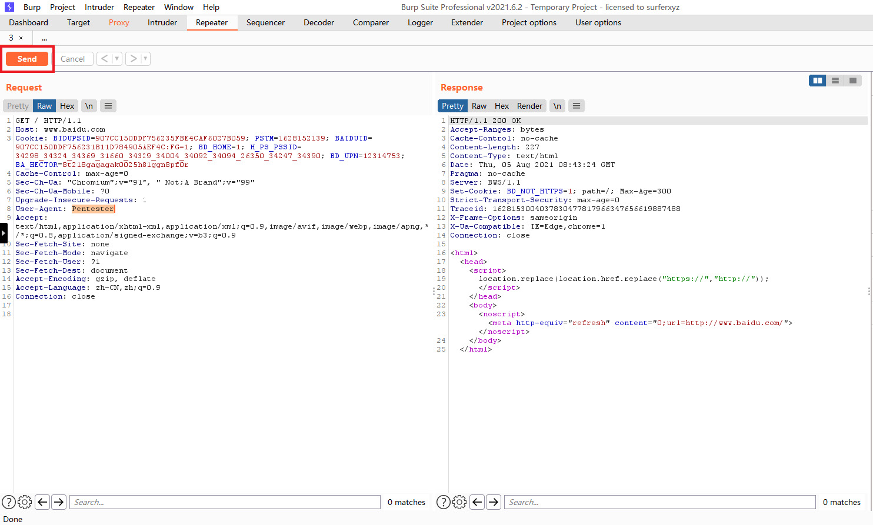
Task: Go back to the previous request in history
Action: click(104, 59)
